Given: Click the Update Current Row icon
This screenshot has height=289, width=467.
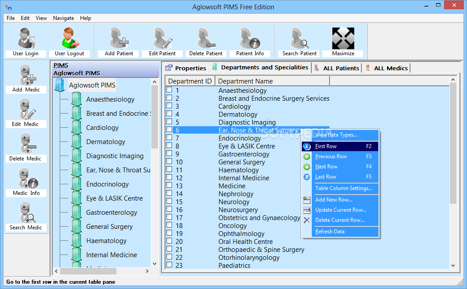Looking at the screenshot, I should (x=307, y=210).
